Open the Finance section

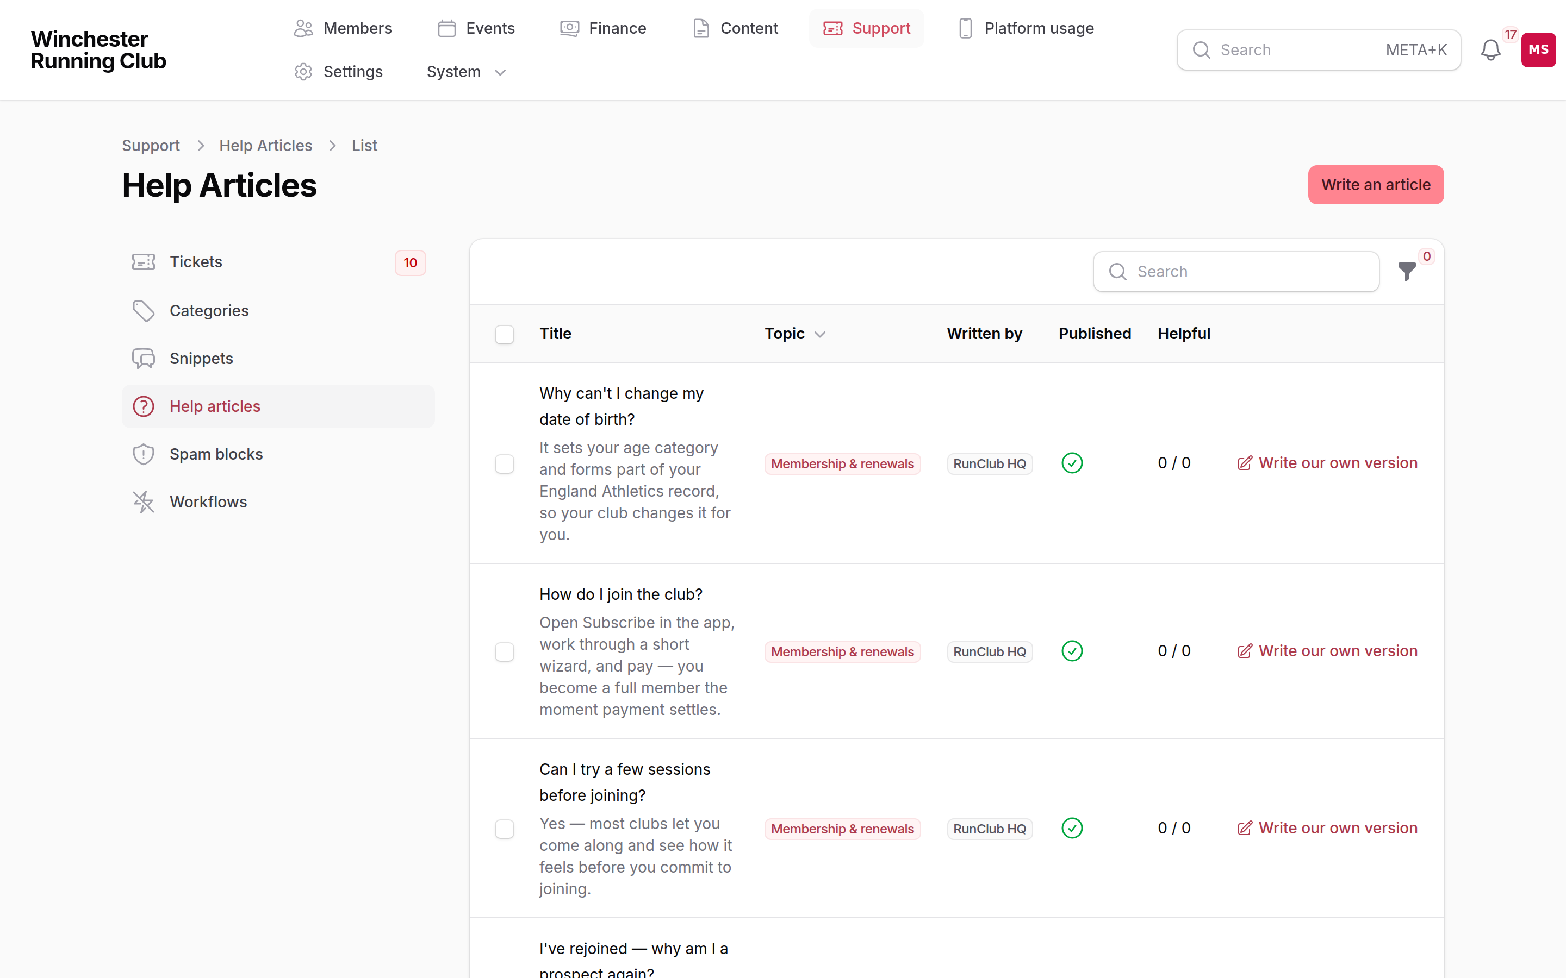[603, 28]
